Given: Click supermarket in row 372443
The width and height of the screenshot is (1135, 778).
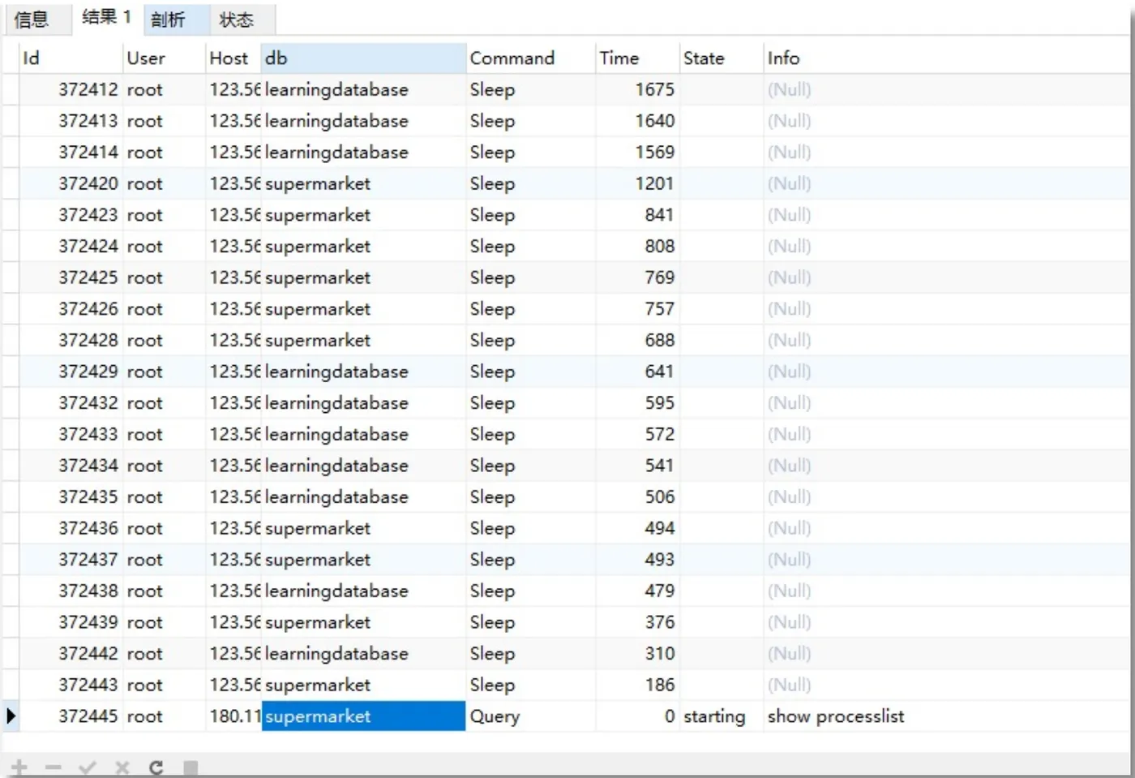Looking at the screenshot, I should point(318,686).
